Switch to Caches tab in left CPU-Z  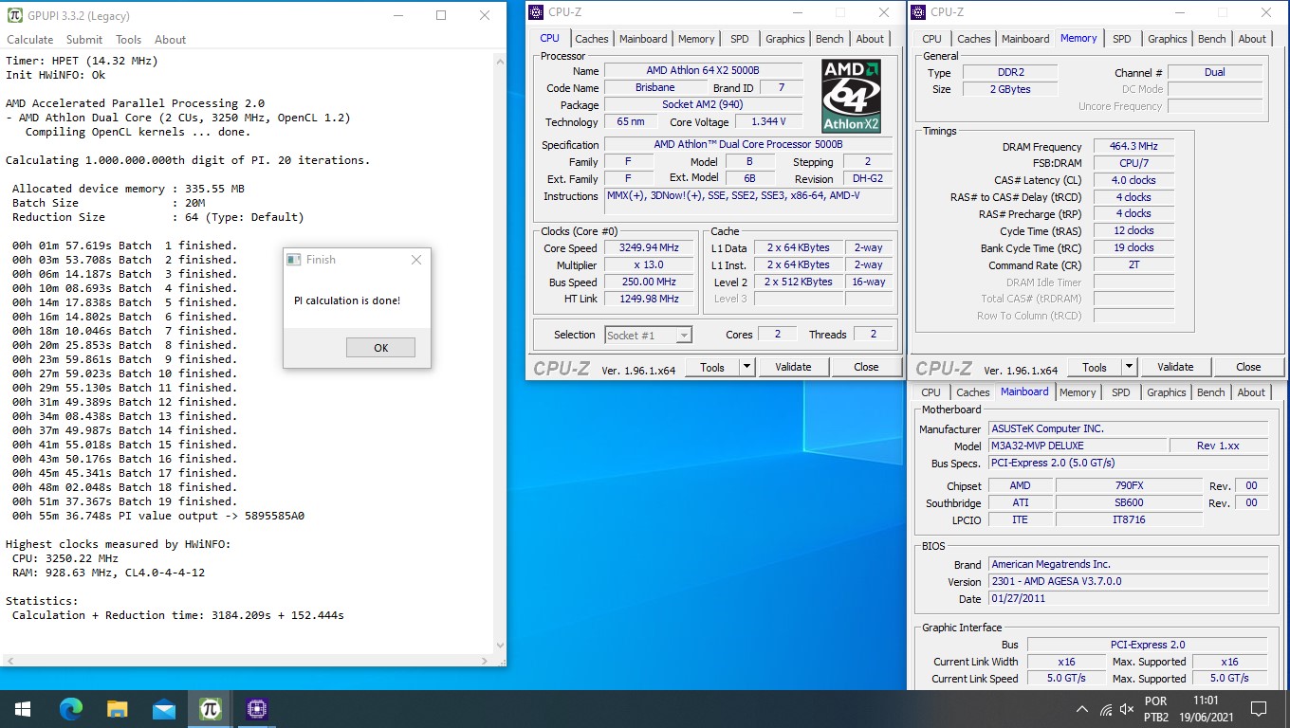pos(592,39)
